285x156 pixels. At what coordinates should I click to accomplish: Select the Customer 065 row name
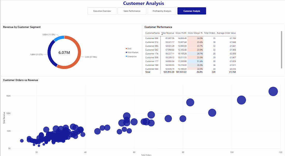(152, 46)
